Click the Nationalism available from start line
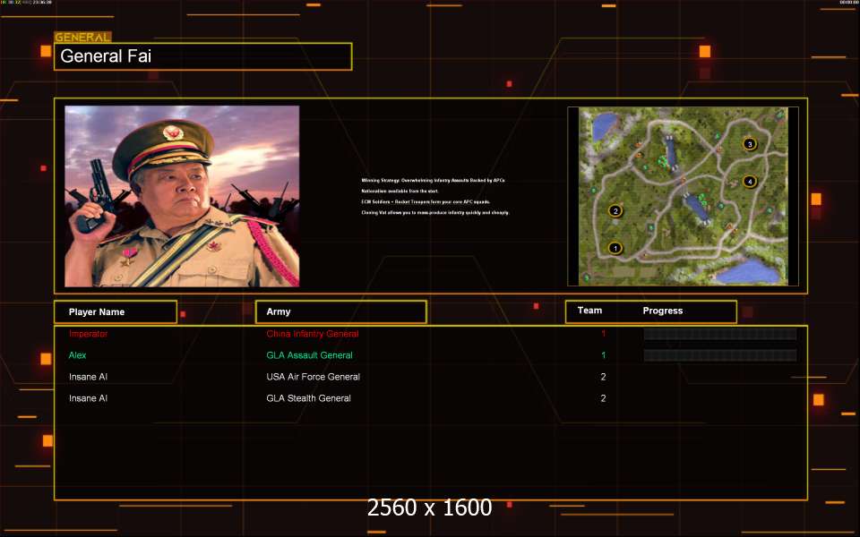 pyautogui.click(x=400, y=192)
